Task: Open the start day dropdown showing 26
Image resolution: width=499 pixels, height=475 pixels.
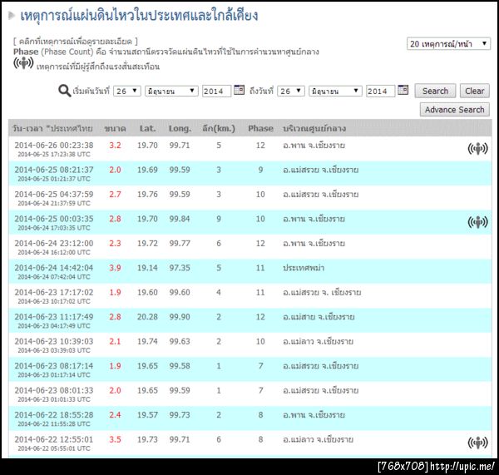Action: [127, 91]
